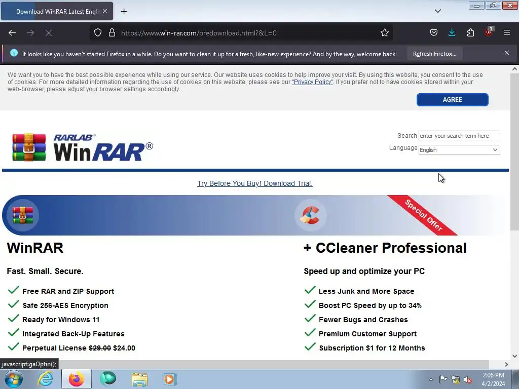Click the CCleaner logo in the banner
Screen dimensions: 519x389
pos(310,215)
